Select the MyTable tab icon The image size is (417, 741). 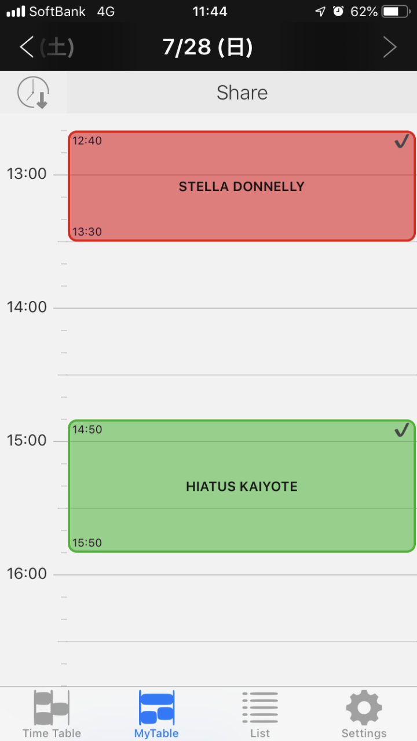click(x=156, y=707)
